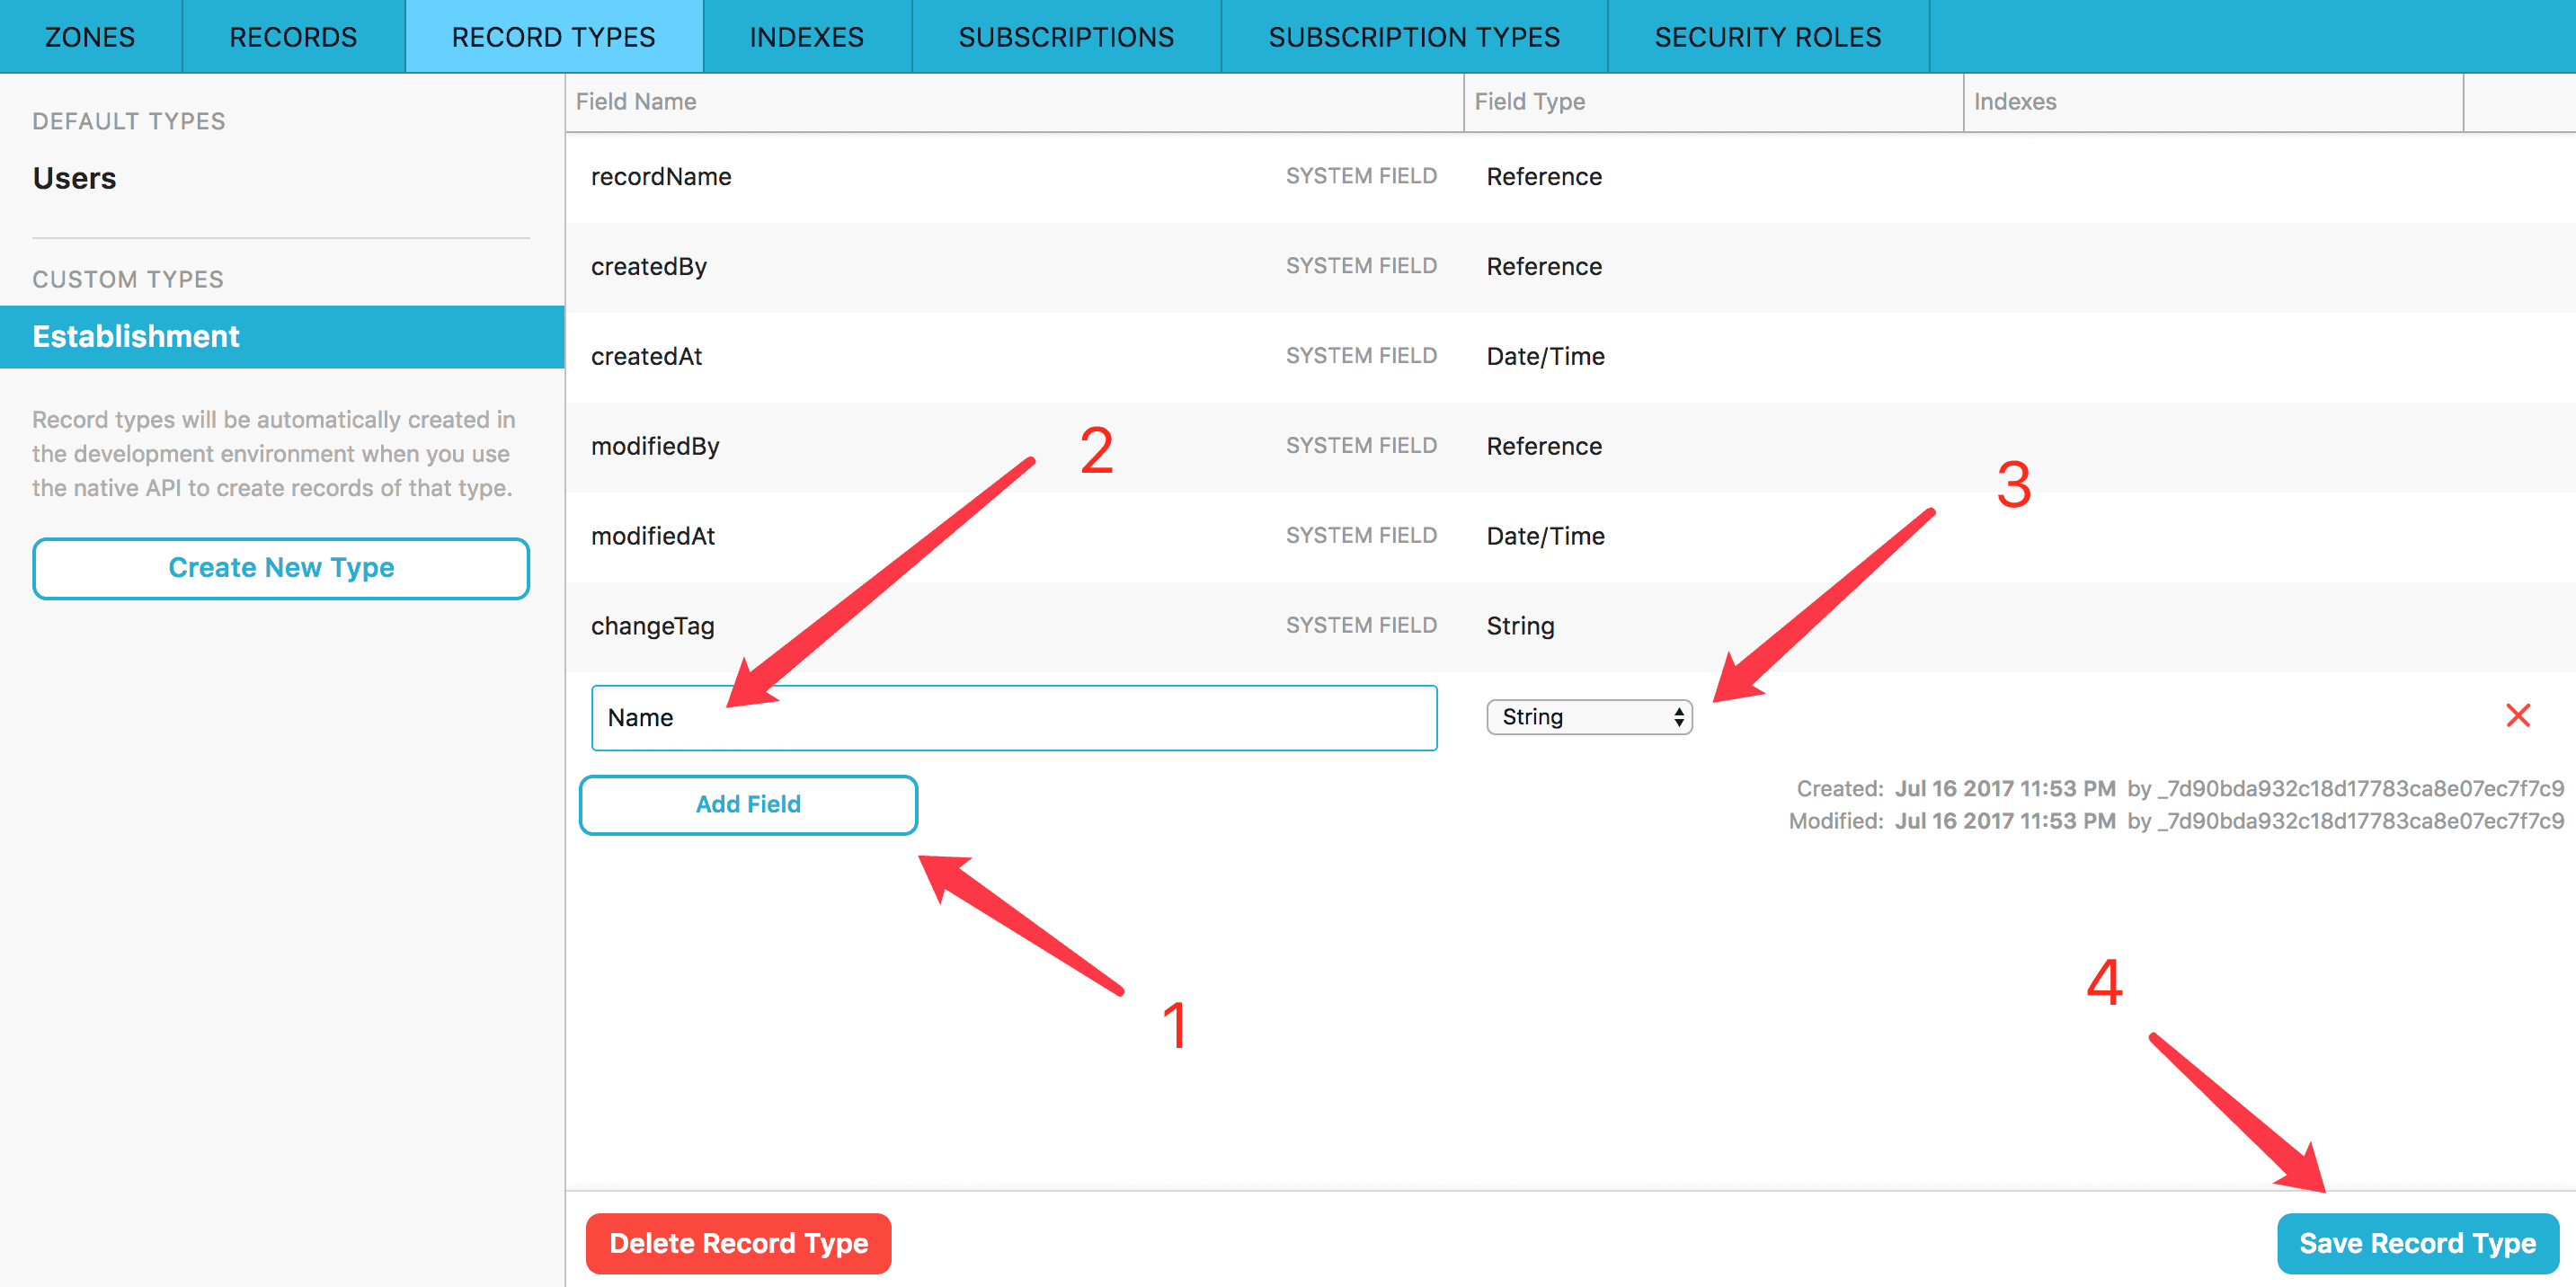Open the Subscriptions tab
The height and width of the screenshot is (1287, 2576).
1065,37
